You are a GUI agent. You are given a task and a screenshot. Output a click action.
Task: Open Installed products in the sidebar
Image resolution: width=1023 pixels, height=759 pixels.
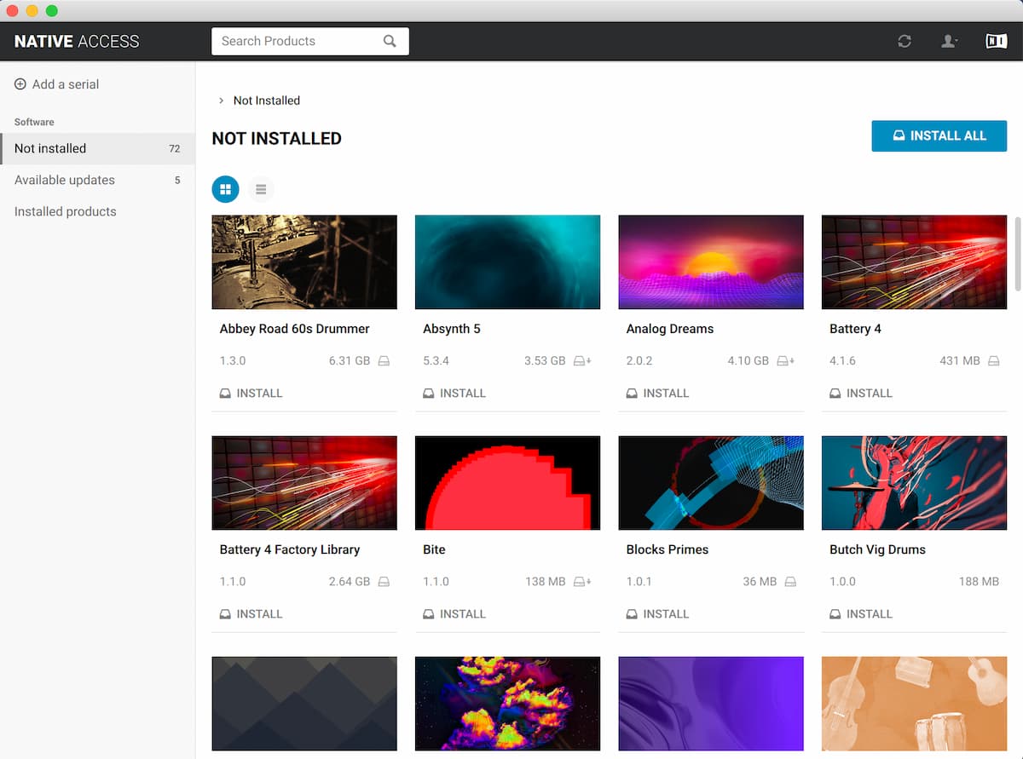[97, 211]
